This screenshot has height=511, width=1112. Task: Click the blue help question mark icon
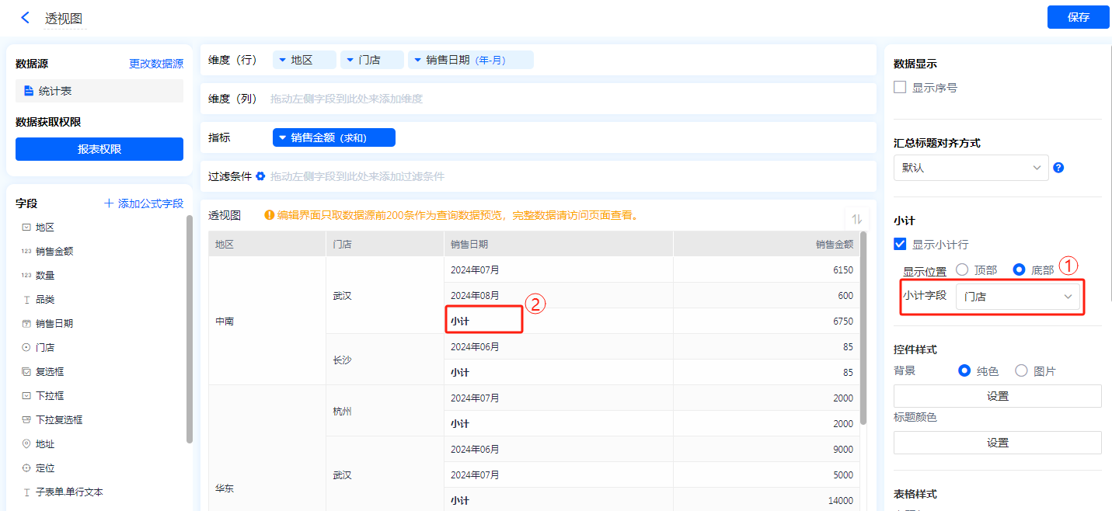click(1058, 168)
